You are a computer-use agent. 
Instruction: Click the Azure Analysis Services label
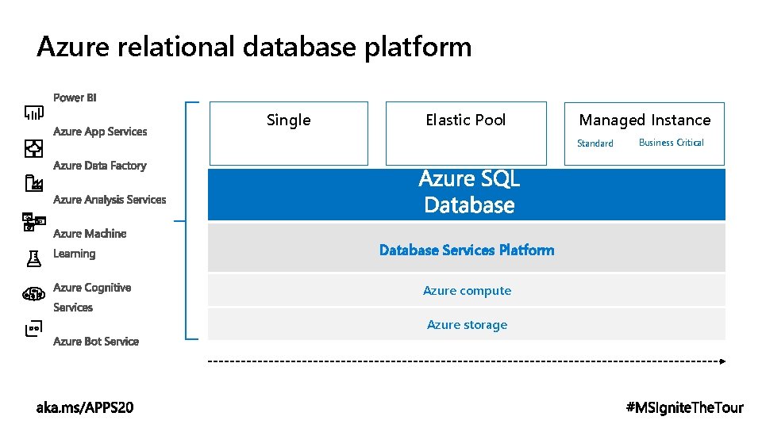[x=110, y=200]
